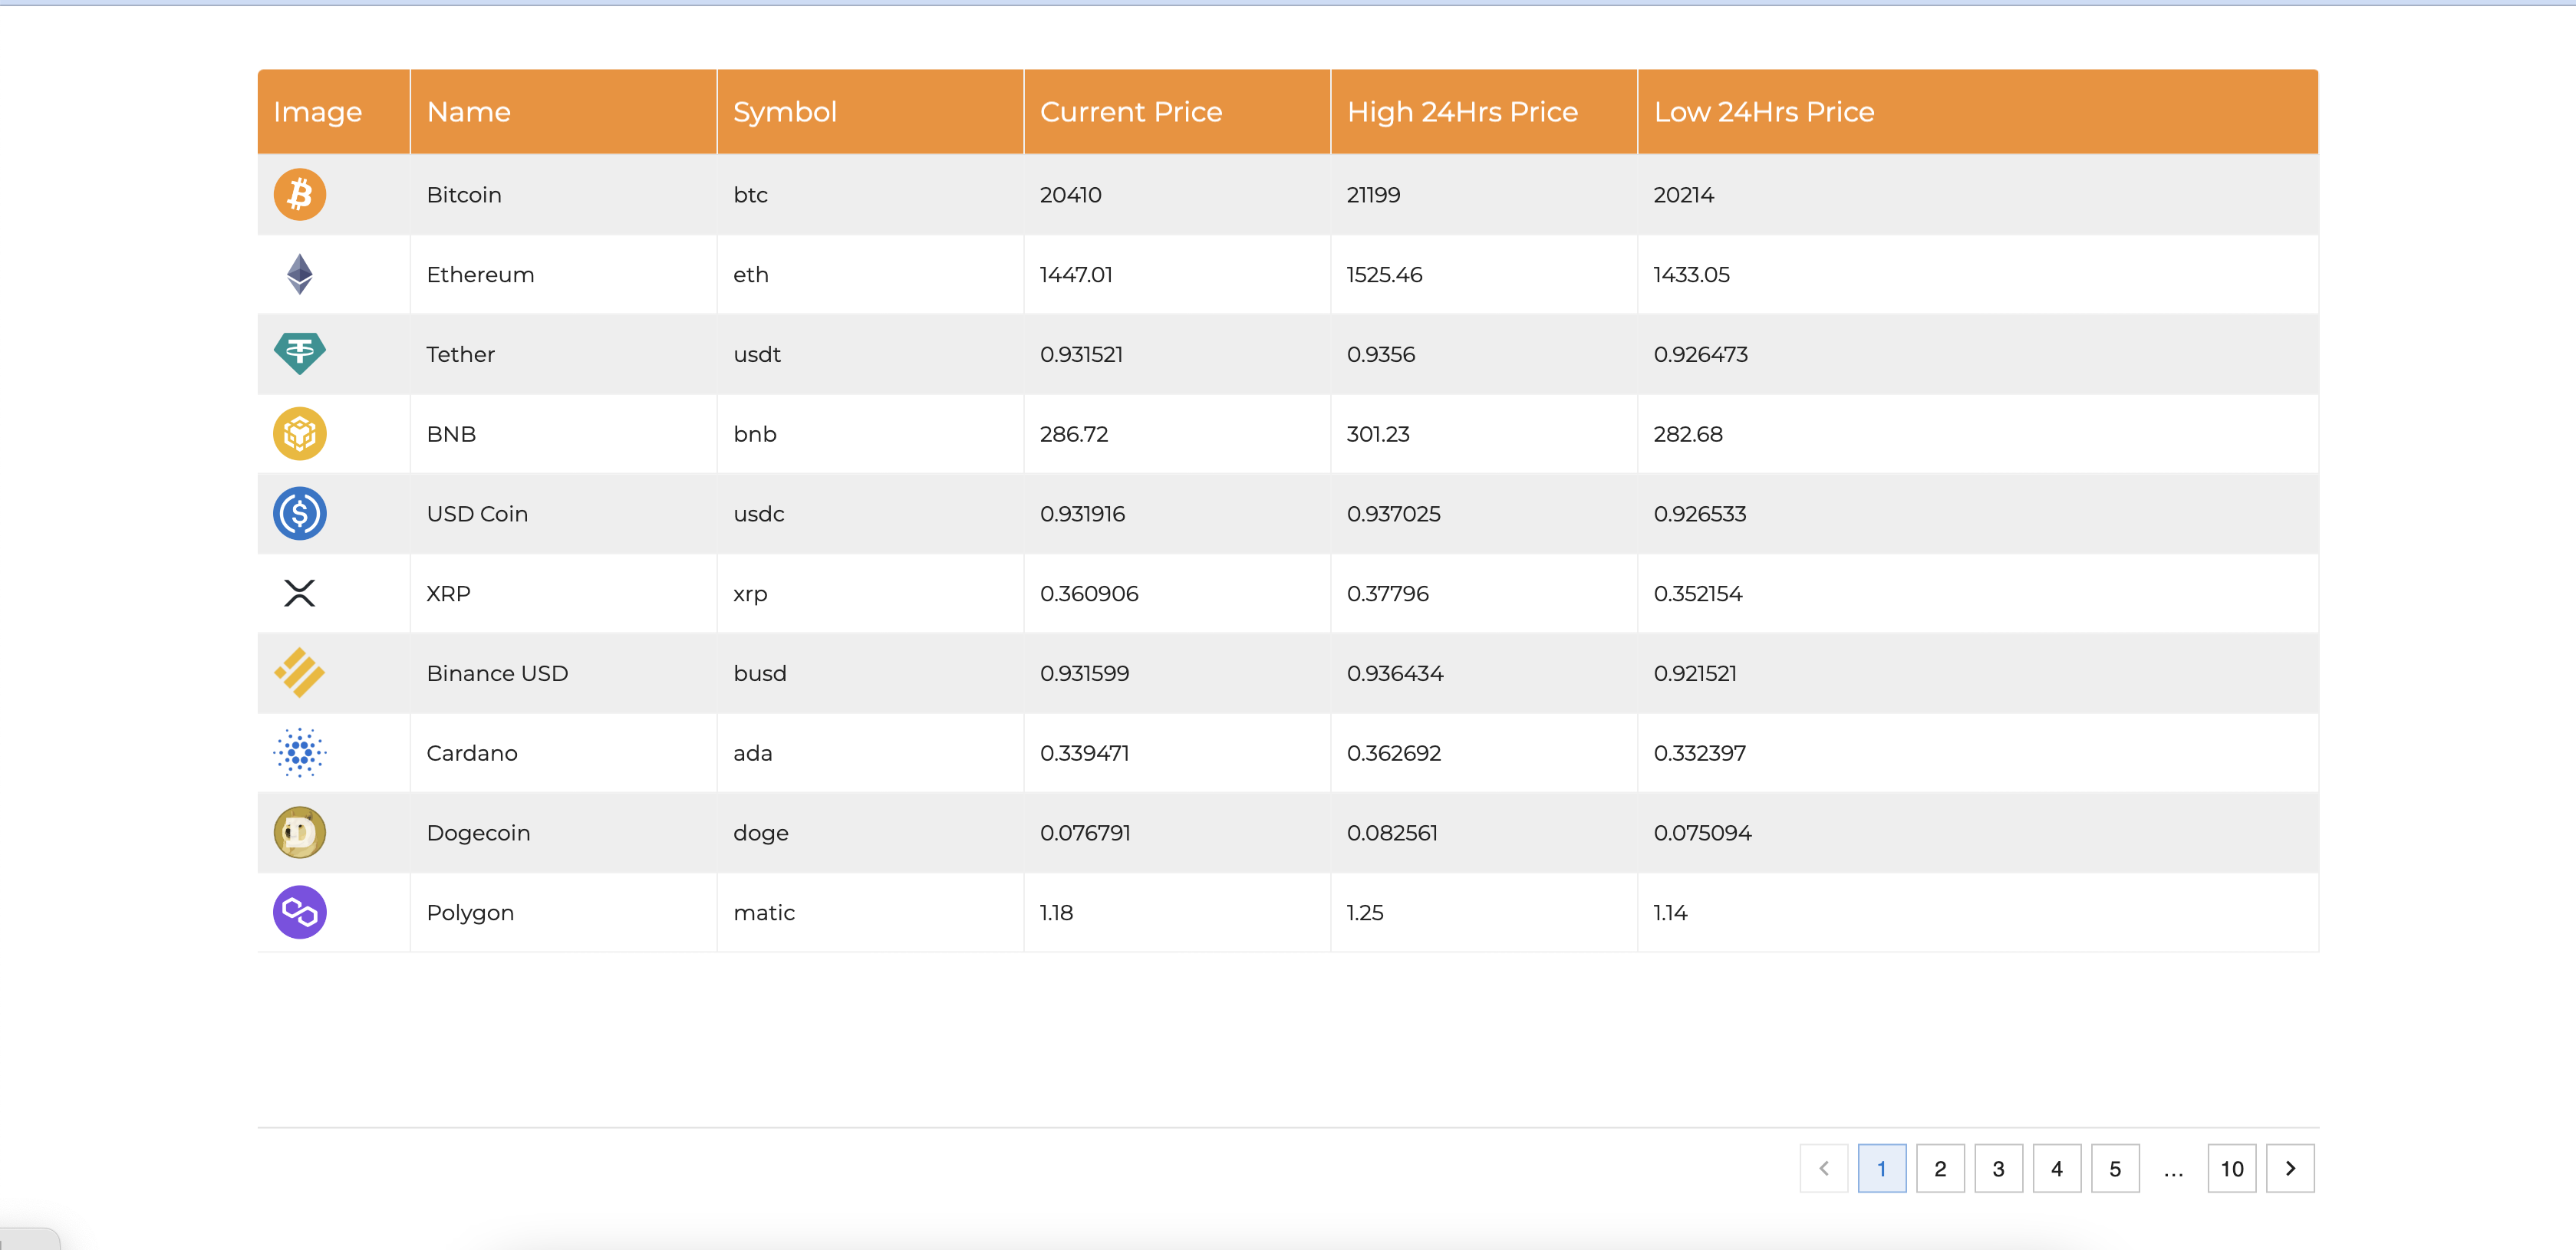Click the Ethereum diamond icon

coord(299,274)
